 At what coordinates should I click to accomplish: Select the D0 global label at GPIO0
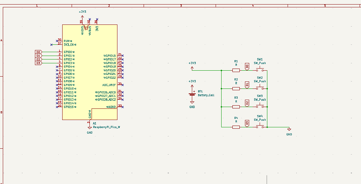38,52
